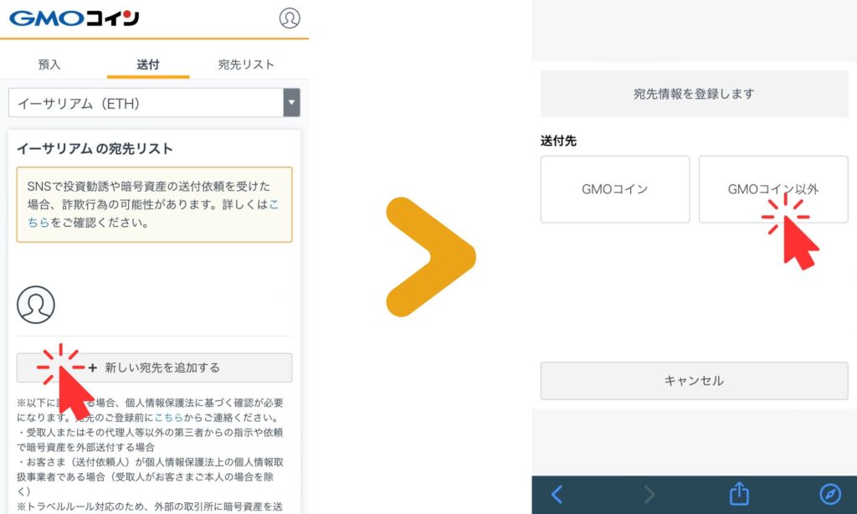Tap the share icon in browser toolbar
Screen dimensions: 857x514
tap(739, 493)
